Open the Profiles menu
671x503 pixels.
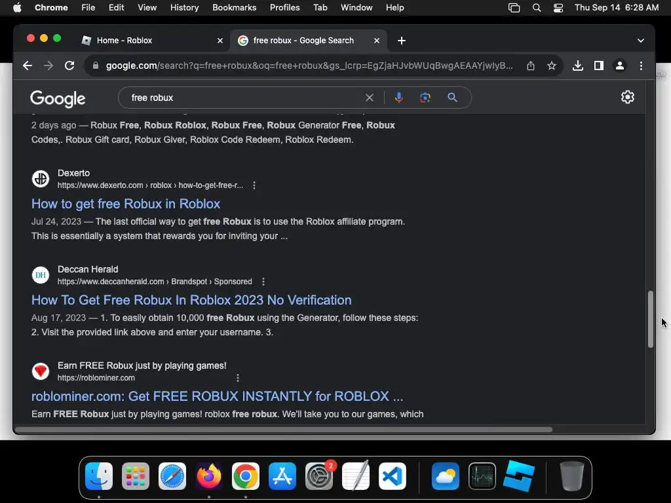pos(284,8)
